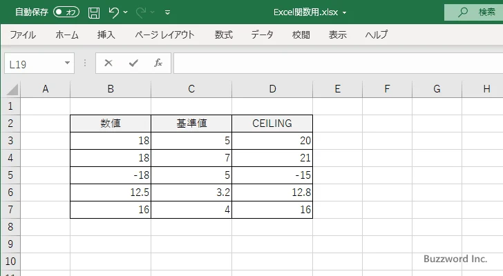Screen dimensions: 503x276
Task: Switch to the 校閲 tab
Action: point(301,34)
